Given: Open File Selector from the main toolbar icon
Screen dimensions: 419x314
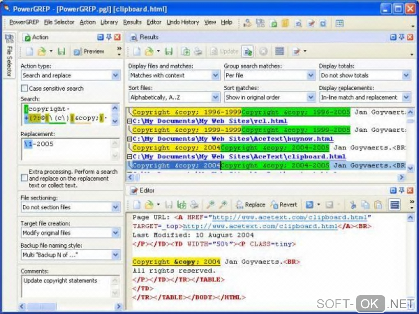Looking at the screenshot, I should [260, 23].
